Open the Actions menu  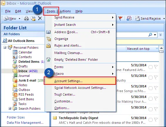(x=65, y=11)
